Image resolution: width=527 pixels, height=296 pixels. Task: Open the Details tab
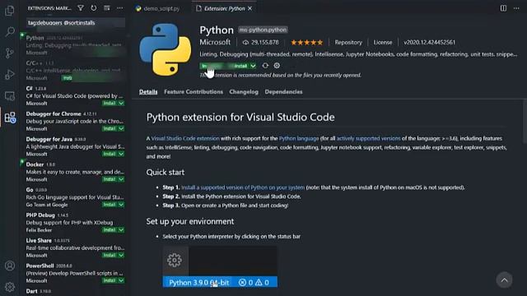click(148, 92)
